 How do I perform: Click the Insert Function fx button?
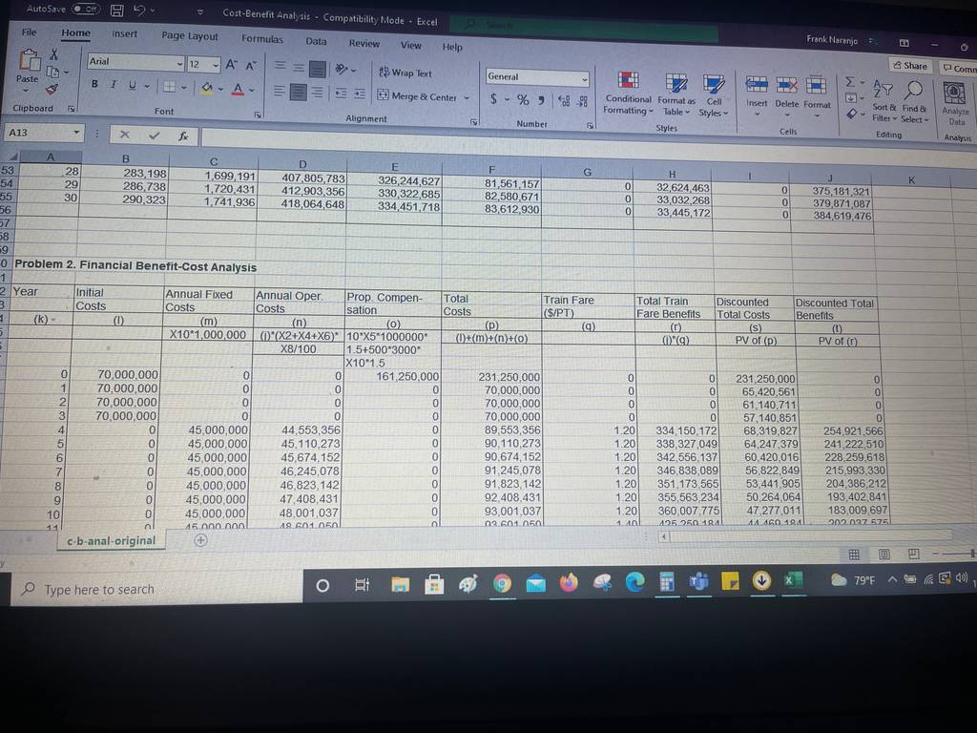click(x=183, y=136)
